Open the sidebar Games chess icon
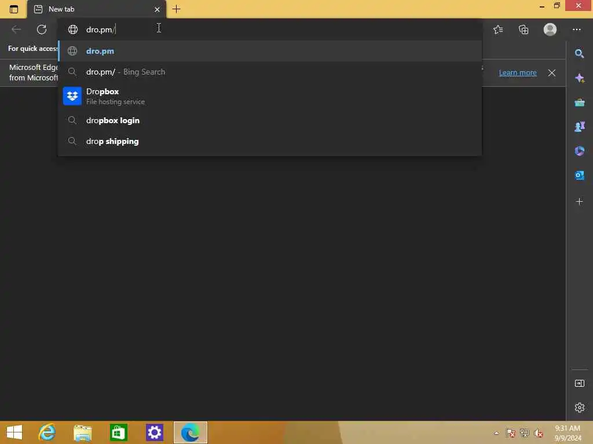593x444 pixels. coord(579,127)
